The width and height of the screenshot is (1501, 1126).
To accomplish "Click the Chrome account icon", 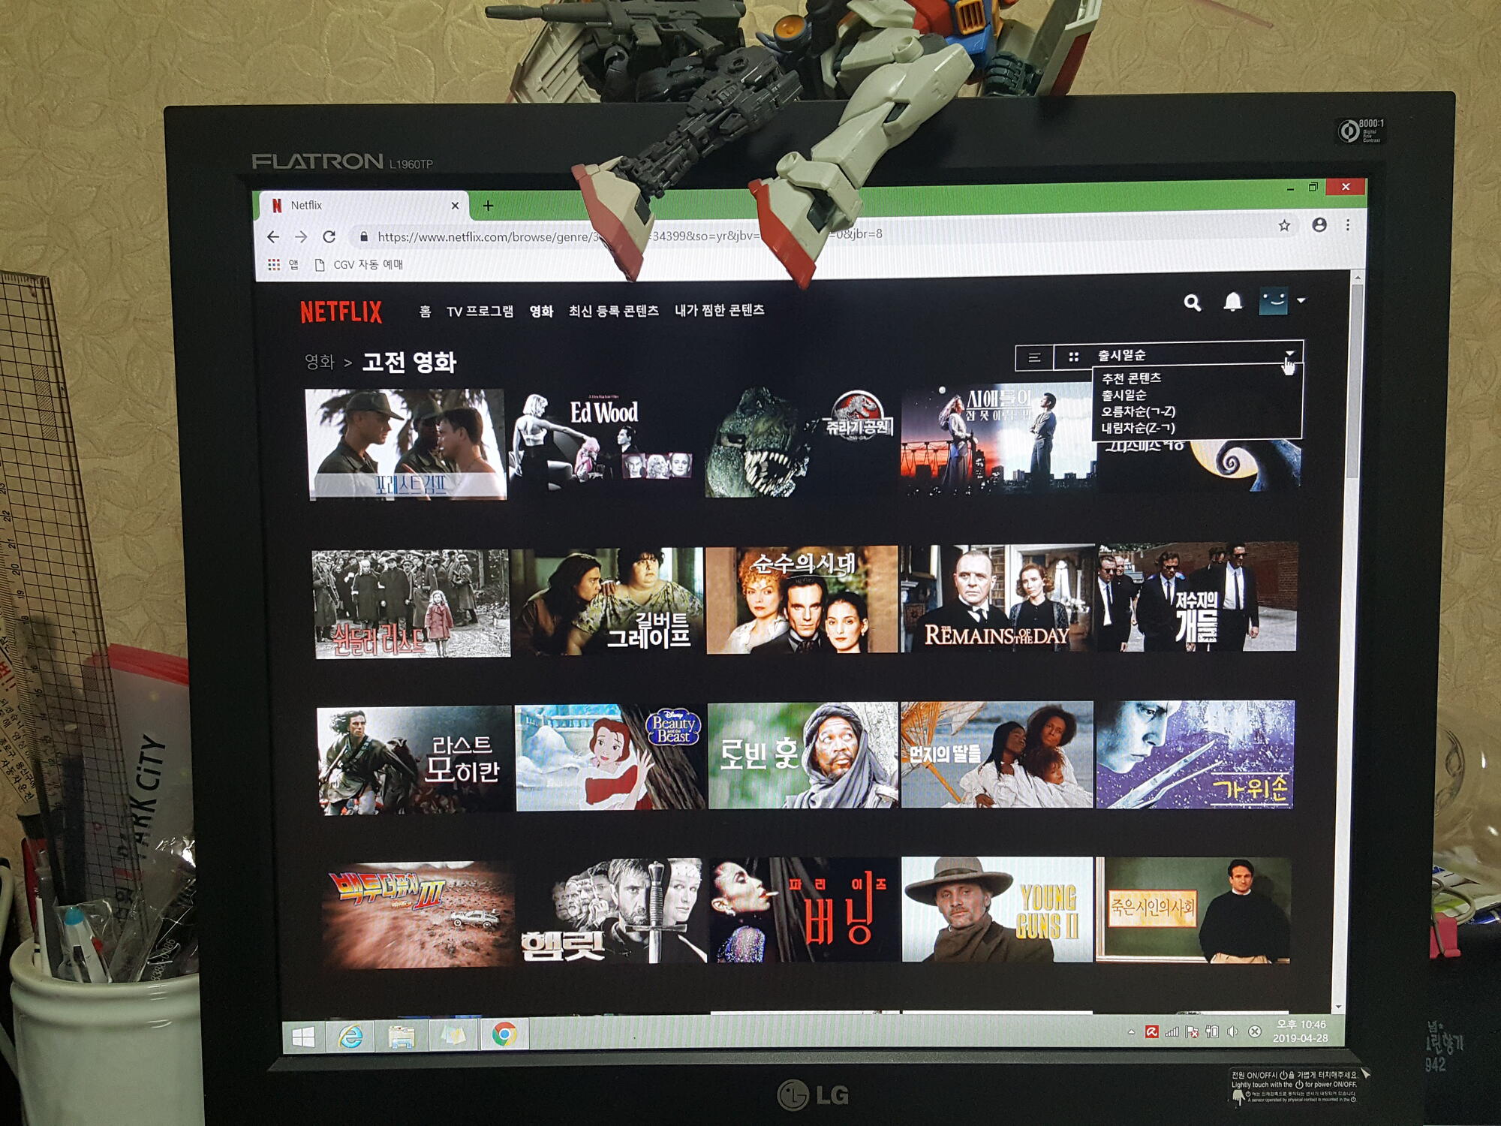I will 1319,225.
